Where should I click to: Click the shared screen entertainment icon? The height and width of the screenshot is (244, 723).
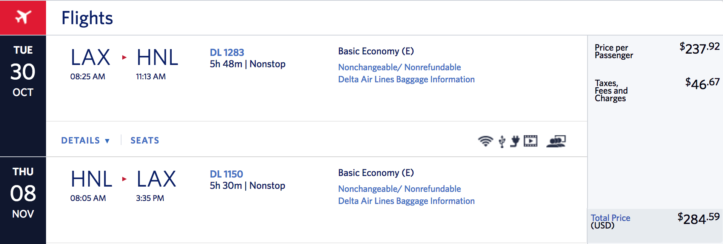click(x=556, y=141)
